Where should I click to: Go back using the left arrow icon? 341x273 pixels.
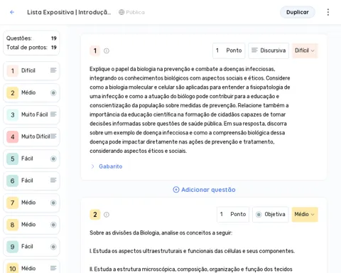coord(12,12)
